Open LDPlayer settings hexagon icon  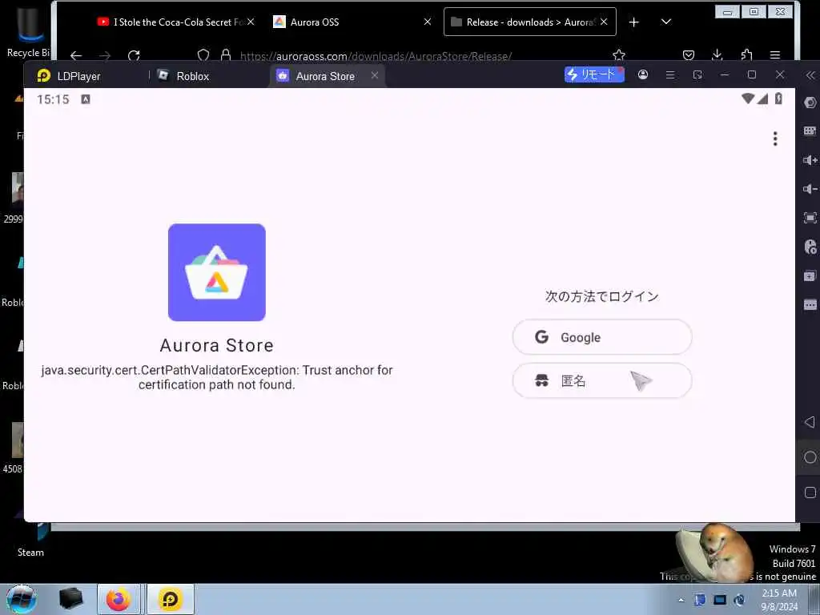point(810,102)
